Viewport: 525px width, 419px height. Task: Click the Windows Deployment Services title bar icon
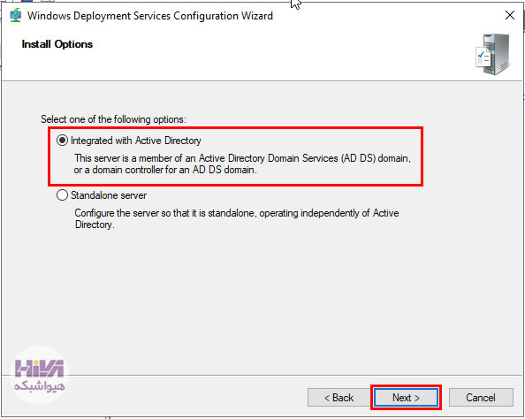(x=15, y=15)
